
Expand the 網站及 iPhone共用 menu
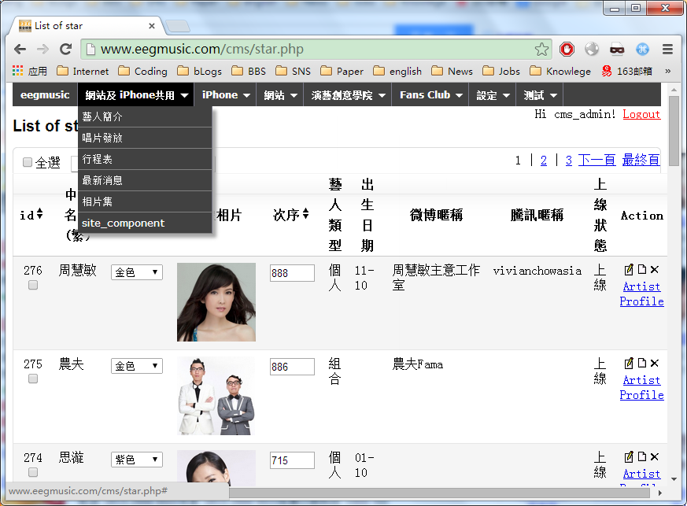136,95
